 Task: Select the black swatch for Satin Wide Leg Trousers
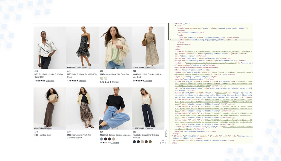138,142
